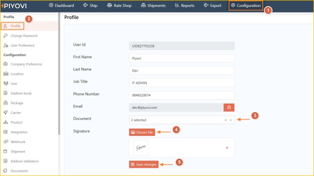Click the Configuration gear icon
This screenshot has height=176, width=314.
tap(233, 5)
